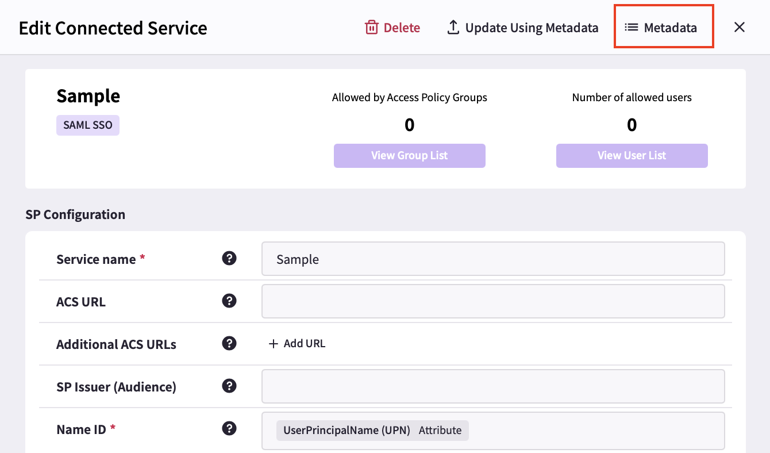Click the SP Configuration section title
This screenshot has width=770, height=453.
(75, 214)
